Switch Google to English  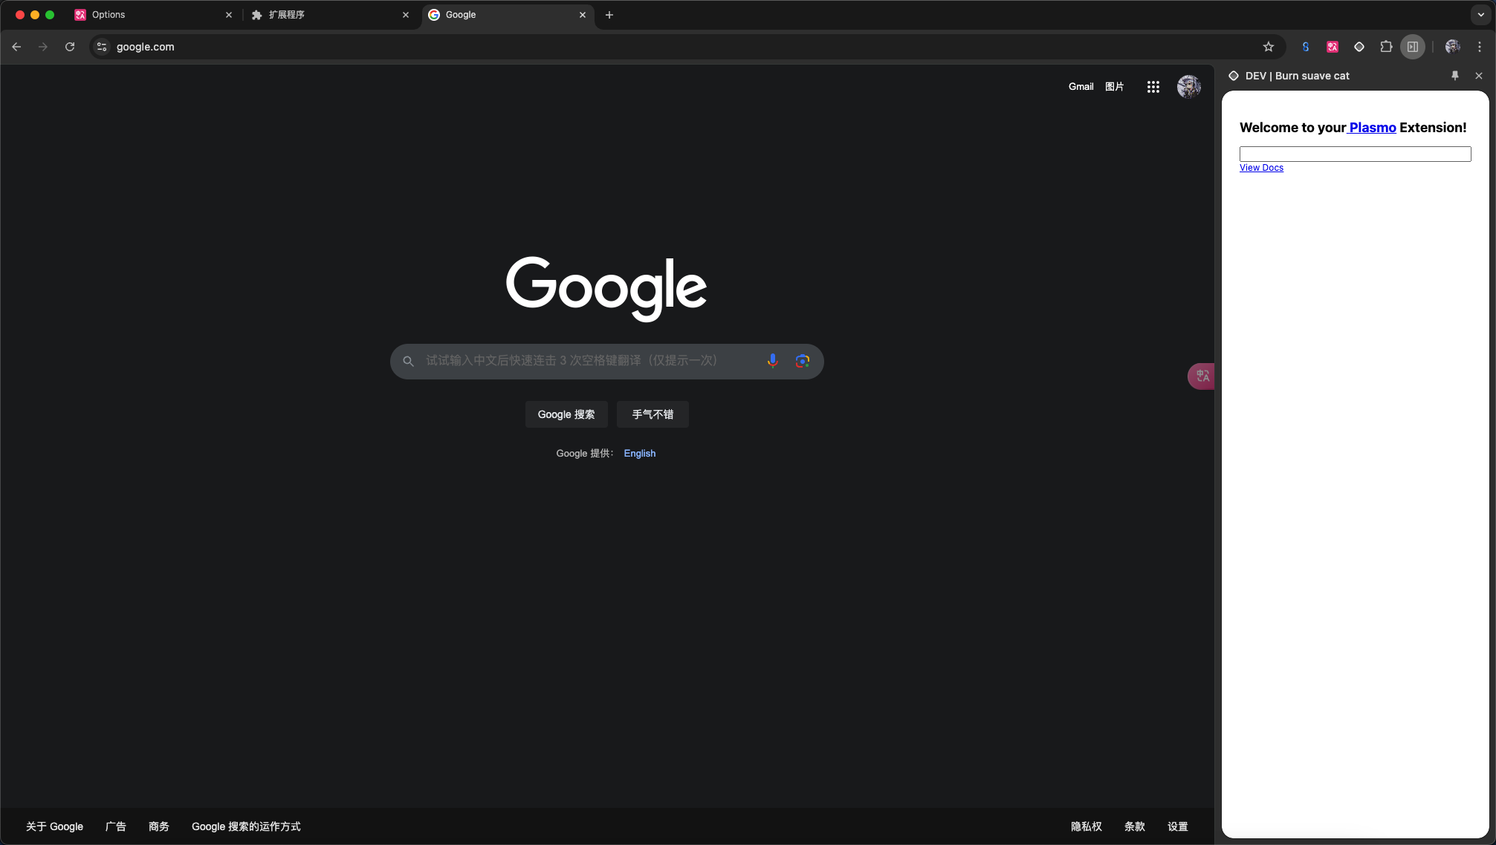(x=640, y=454)
